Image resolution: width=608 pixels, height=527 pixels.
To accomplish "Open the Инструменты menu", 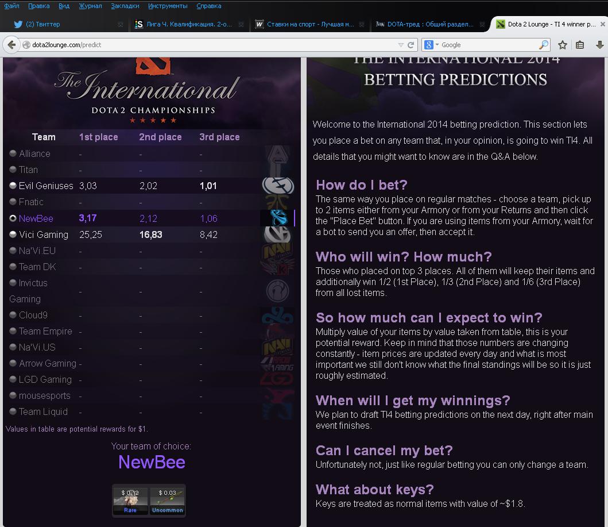I will [x=168, y=6].
